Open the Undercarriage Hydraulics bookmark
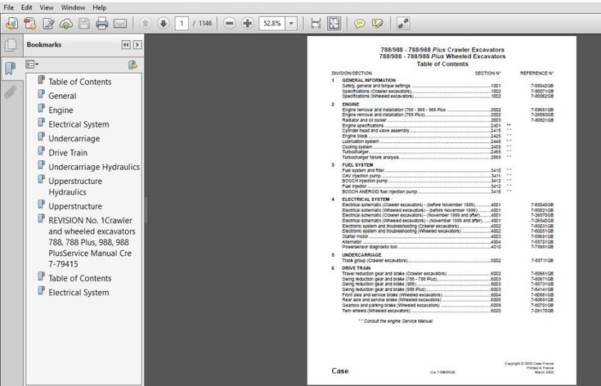Image resolution: width=601 pixels, height=386 pixels. [94, 167]
